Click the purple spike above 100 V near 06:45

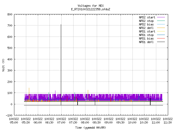coord(55,92)
